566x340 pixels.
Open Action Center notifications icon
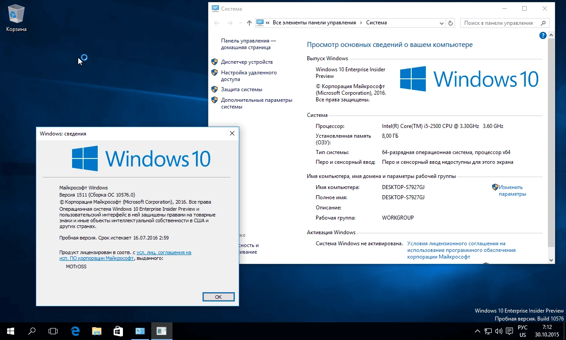coord(509,331)
